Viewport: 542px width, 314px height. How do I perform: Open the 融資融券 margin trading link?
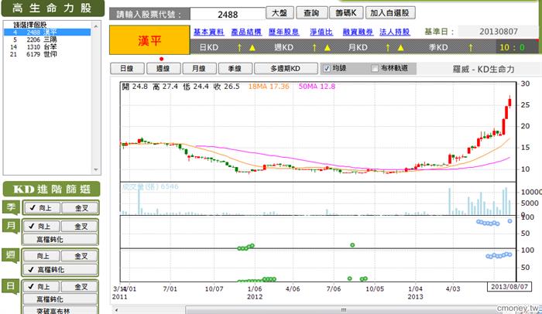pos(358,32)
